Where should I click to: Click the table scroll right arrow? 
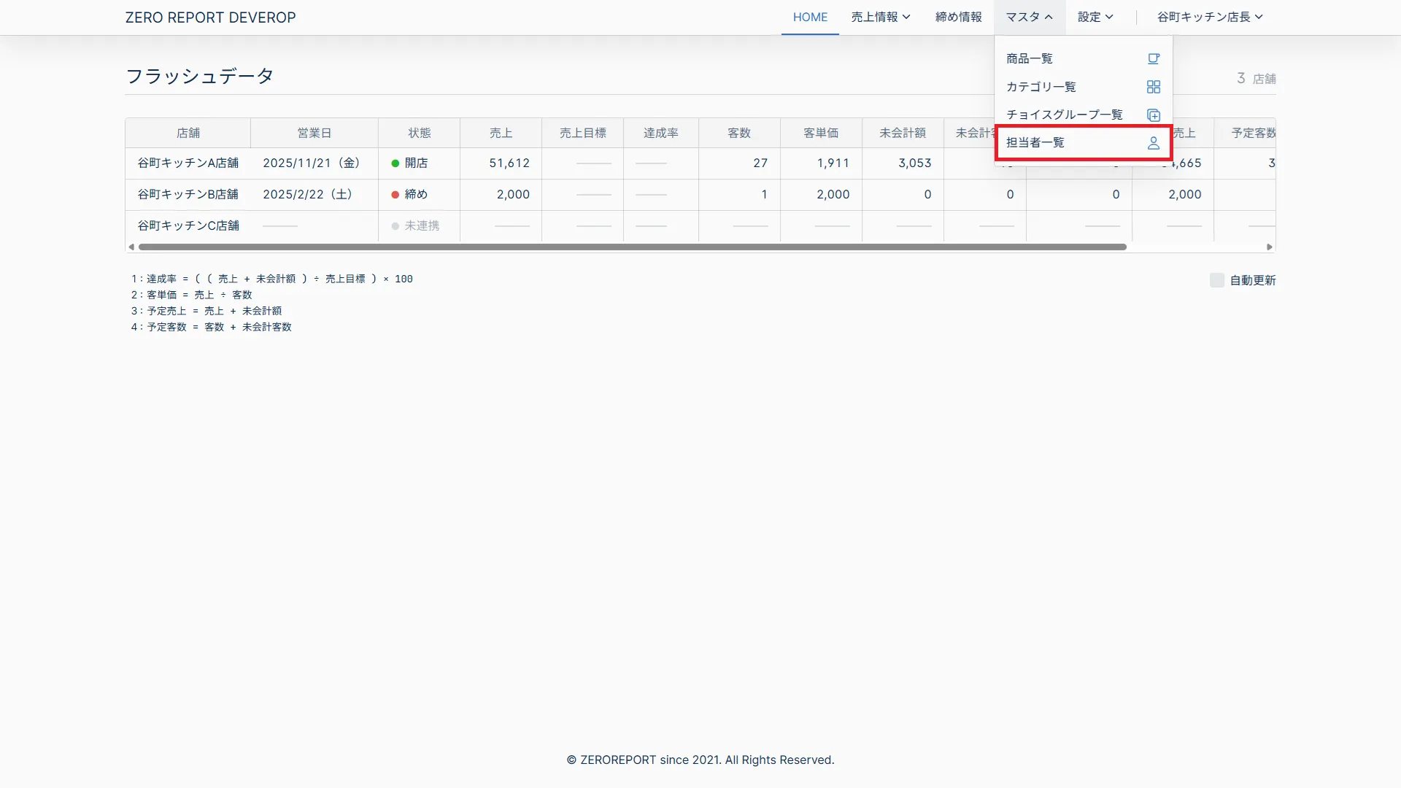pos(1270,247)
